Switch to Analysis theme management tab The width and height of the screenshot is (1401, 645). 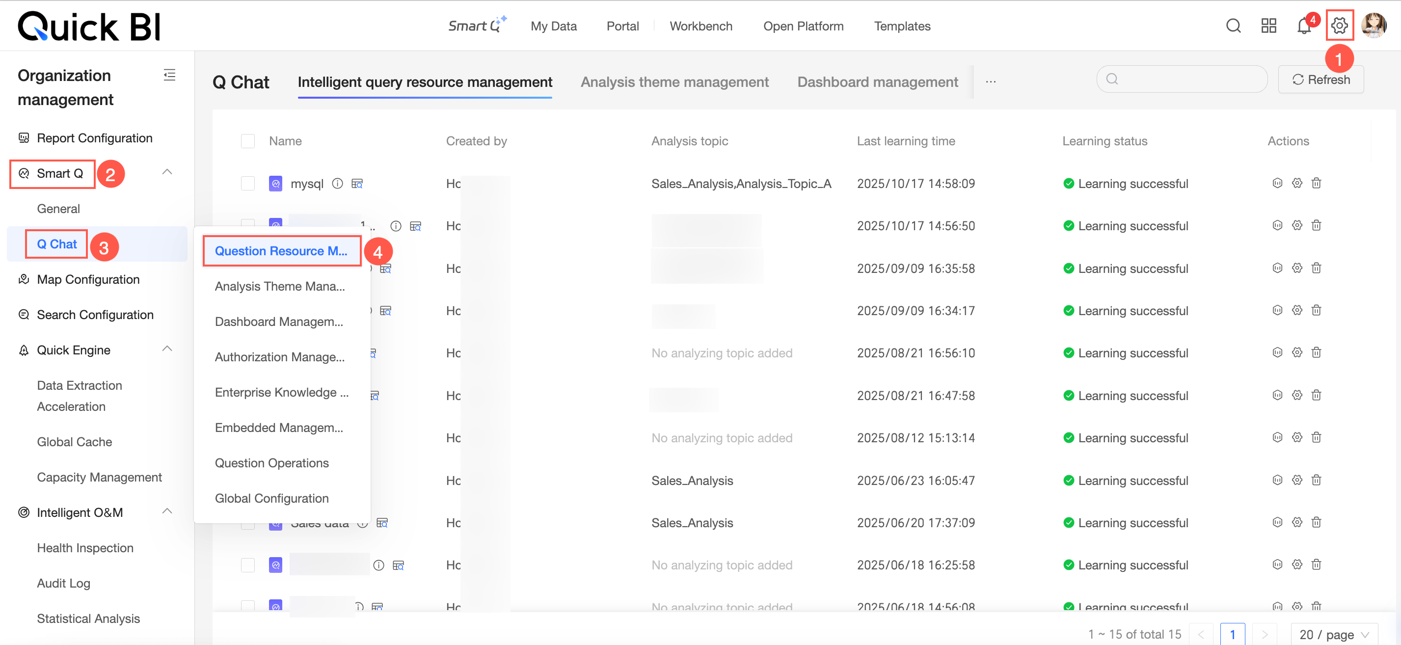(674, 82)
